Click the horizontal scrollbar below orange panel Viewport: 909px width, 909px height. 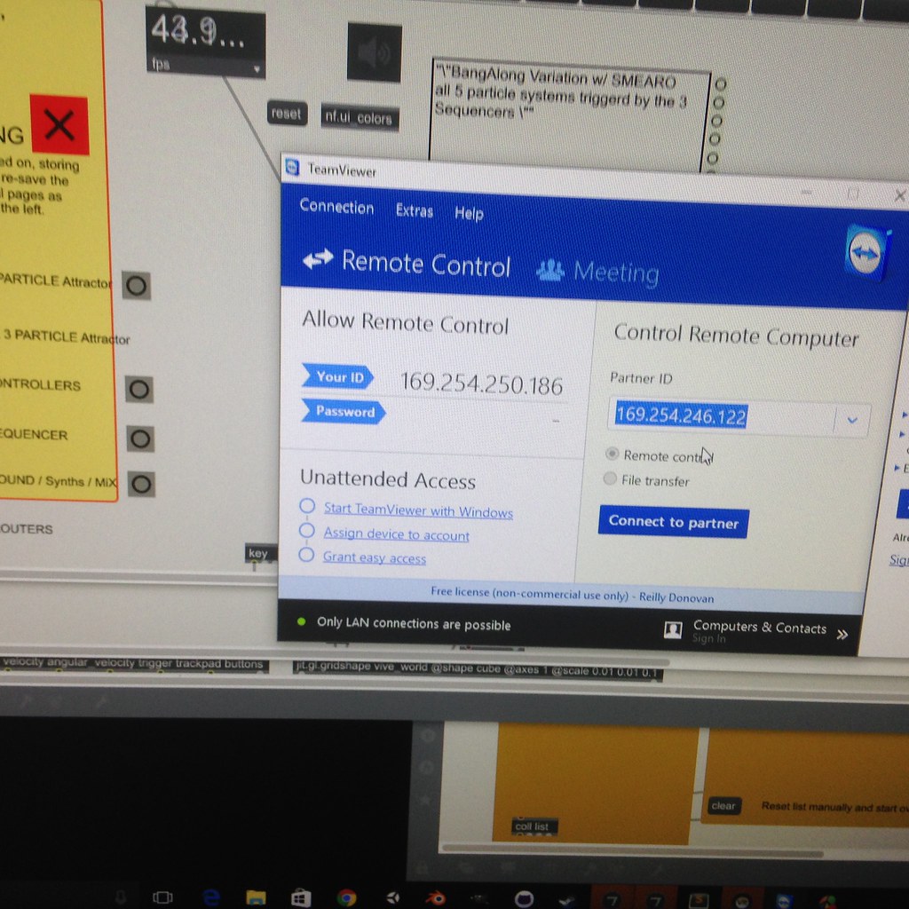coord(632,851)
